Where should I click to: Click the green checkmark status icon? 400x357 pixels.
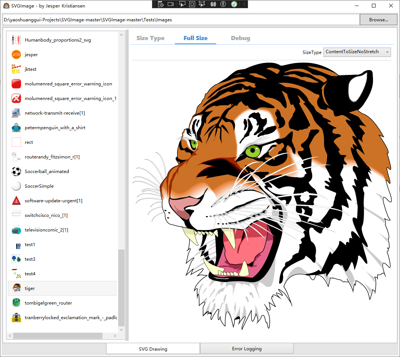pos(234,4)
